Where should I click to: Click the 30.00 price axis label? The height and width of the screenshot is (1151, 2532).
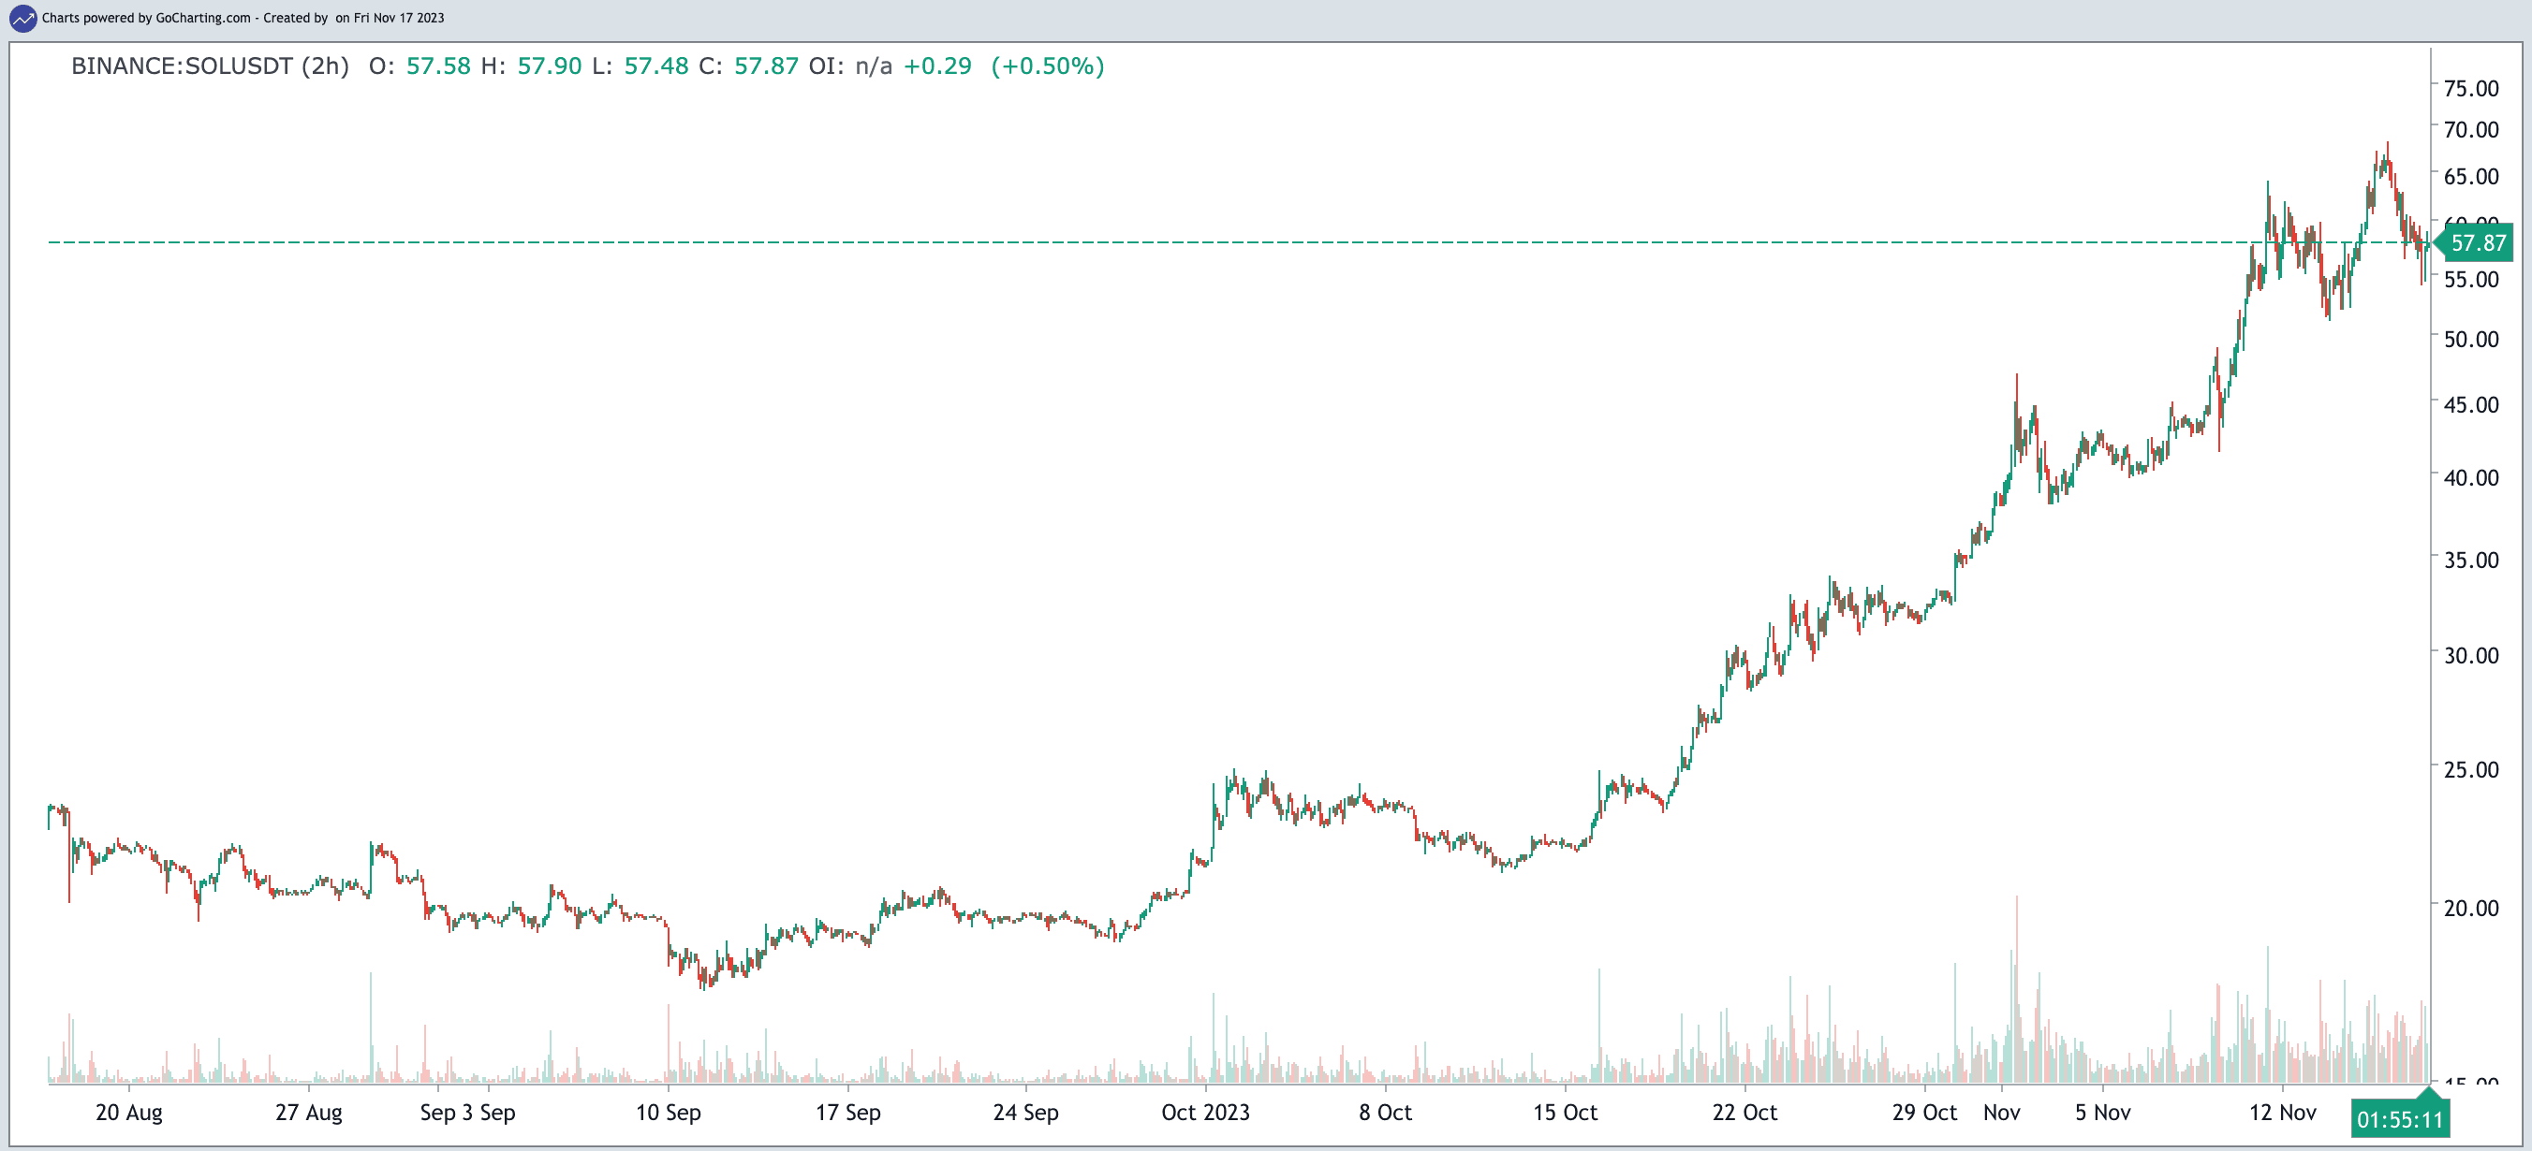tap(2470, 655)
